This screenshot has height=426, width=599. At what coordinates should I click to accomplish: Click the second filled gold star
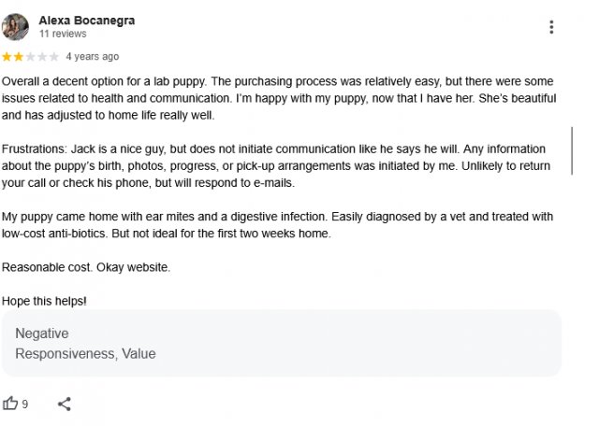tap(19, 57)
